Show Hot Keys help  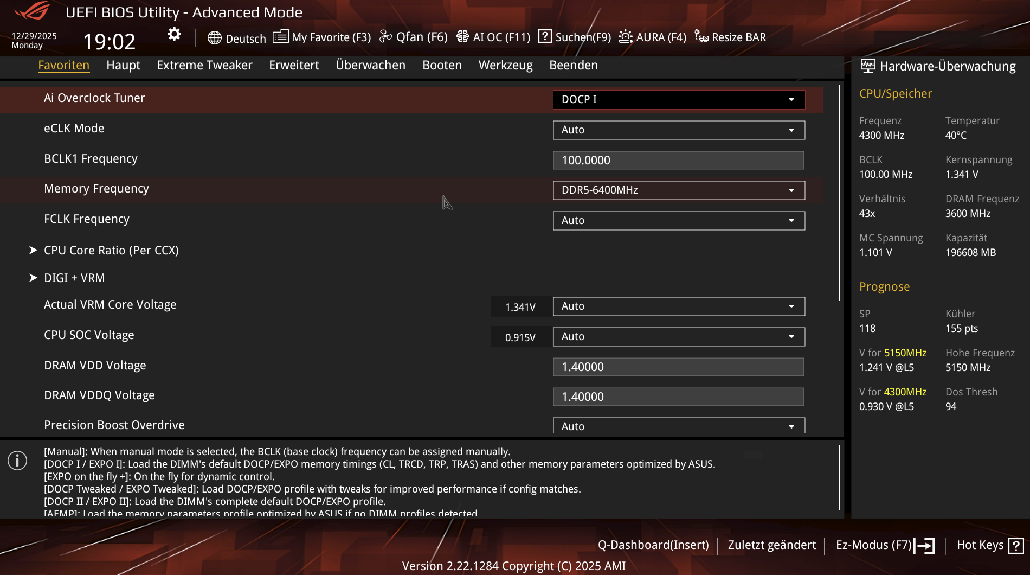click(x=980, y=545)
